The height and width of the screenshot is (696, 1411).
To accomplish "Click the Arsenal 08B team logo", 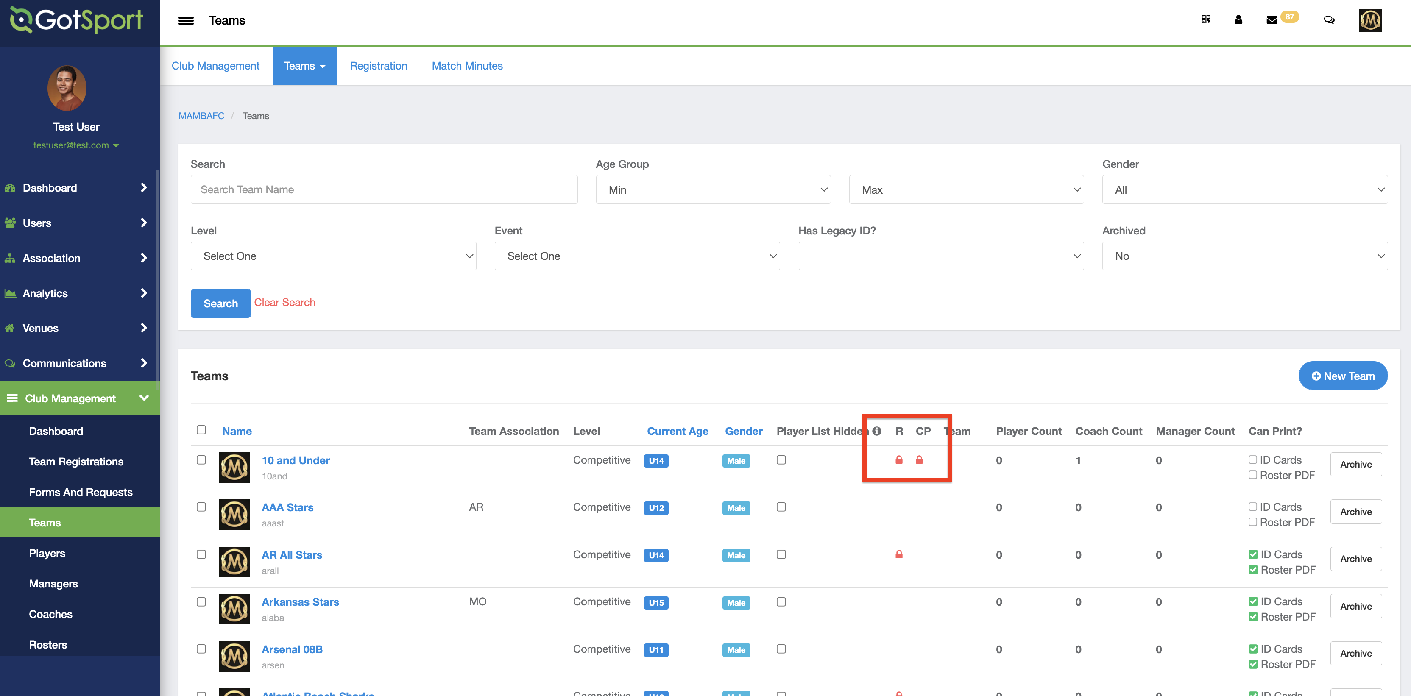I will (x=234, y=657).
